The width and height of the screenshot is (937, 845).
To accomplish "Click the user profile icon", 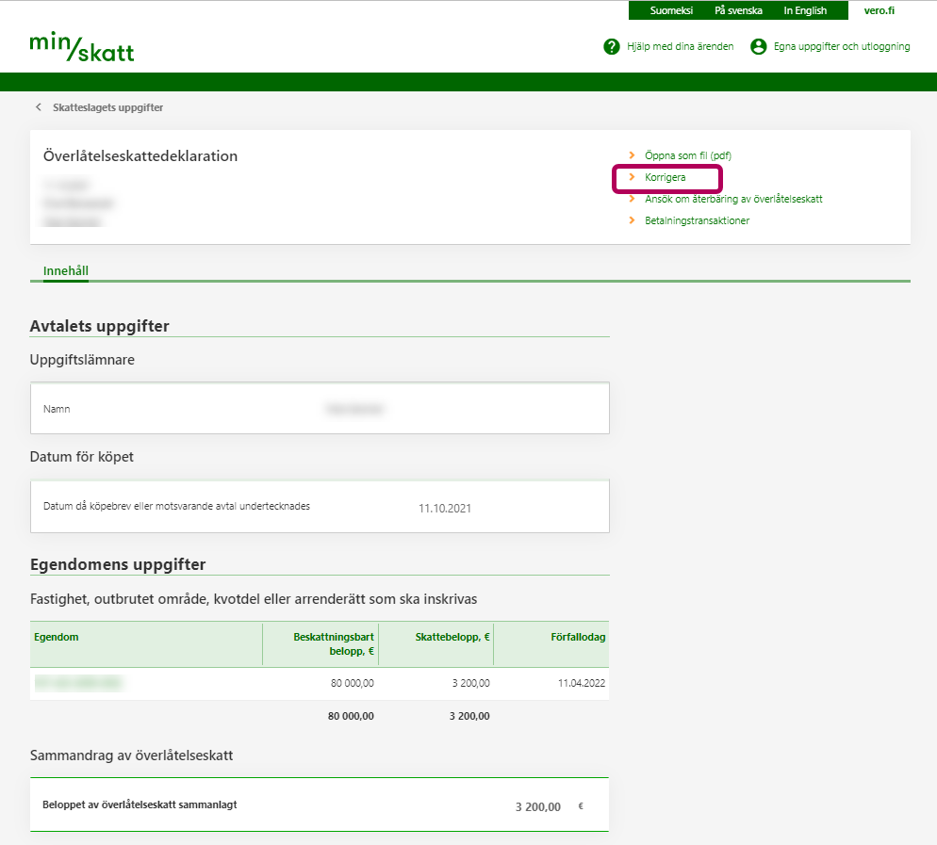I will click(758, 46).
